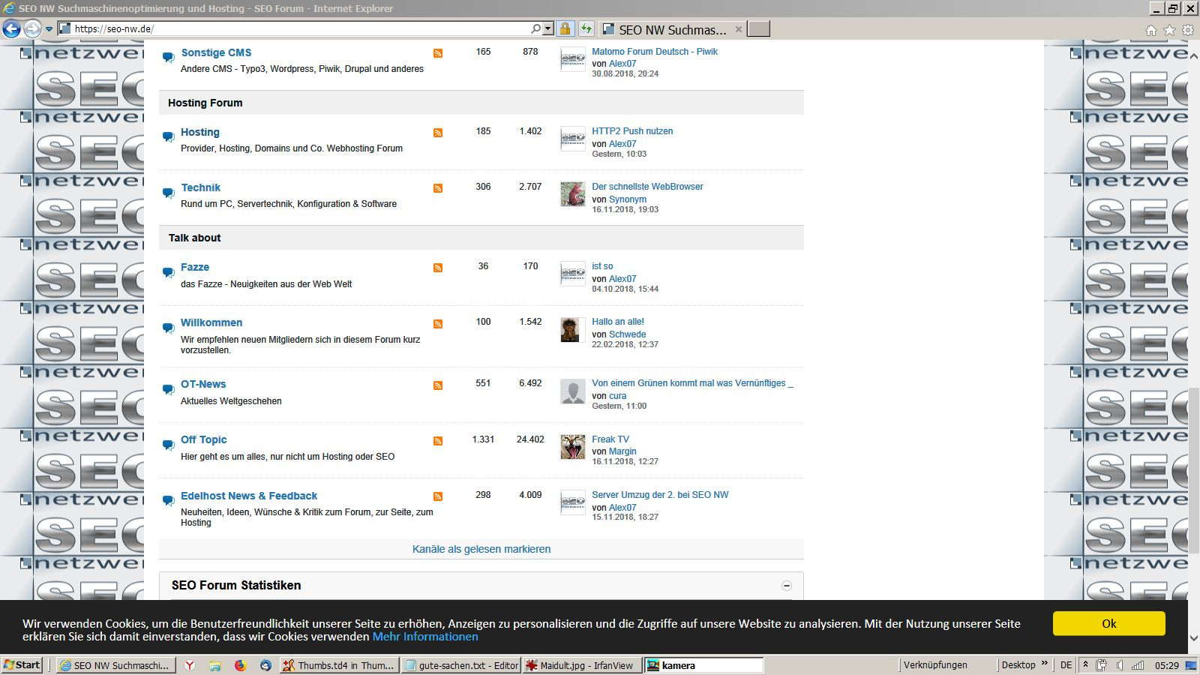Image resolution: width=1200 pixels, height=675 pixels.
Task: Launch Firefox from the quick launch bar
Action: (x=240, y=665)
